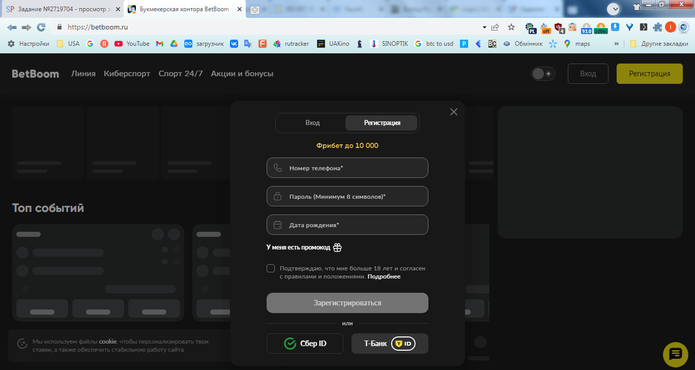695x370 pixels.
Task: Click the phone handset icon
Action: (x=278, y=168)
